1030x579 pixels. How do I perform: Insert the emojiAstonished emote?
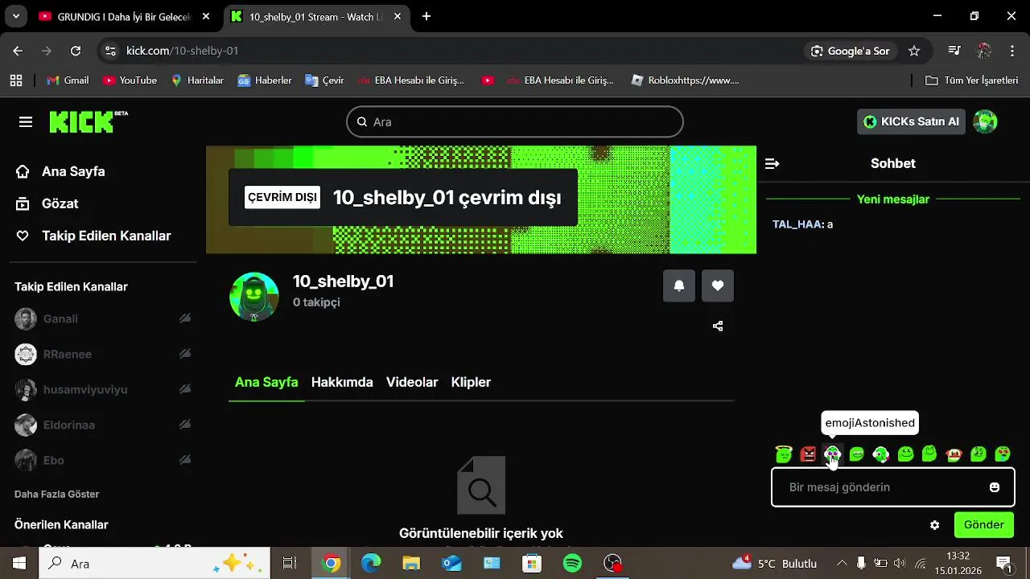coord(832,454)
